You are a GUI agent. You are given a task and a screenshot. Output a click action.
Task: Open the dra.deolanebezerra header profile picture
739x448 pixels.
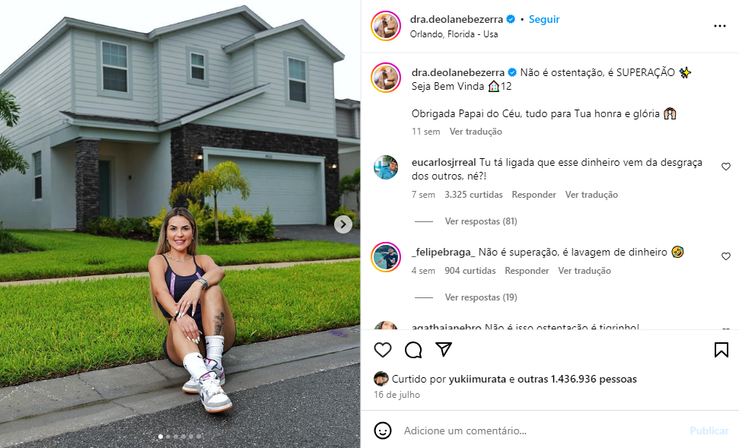tap(386, 26)
